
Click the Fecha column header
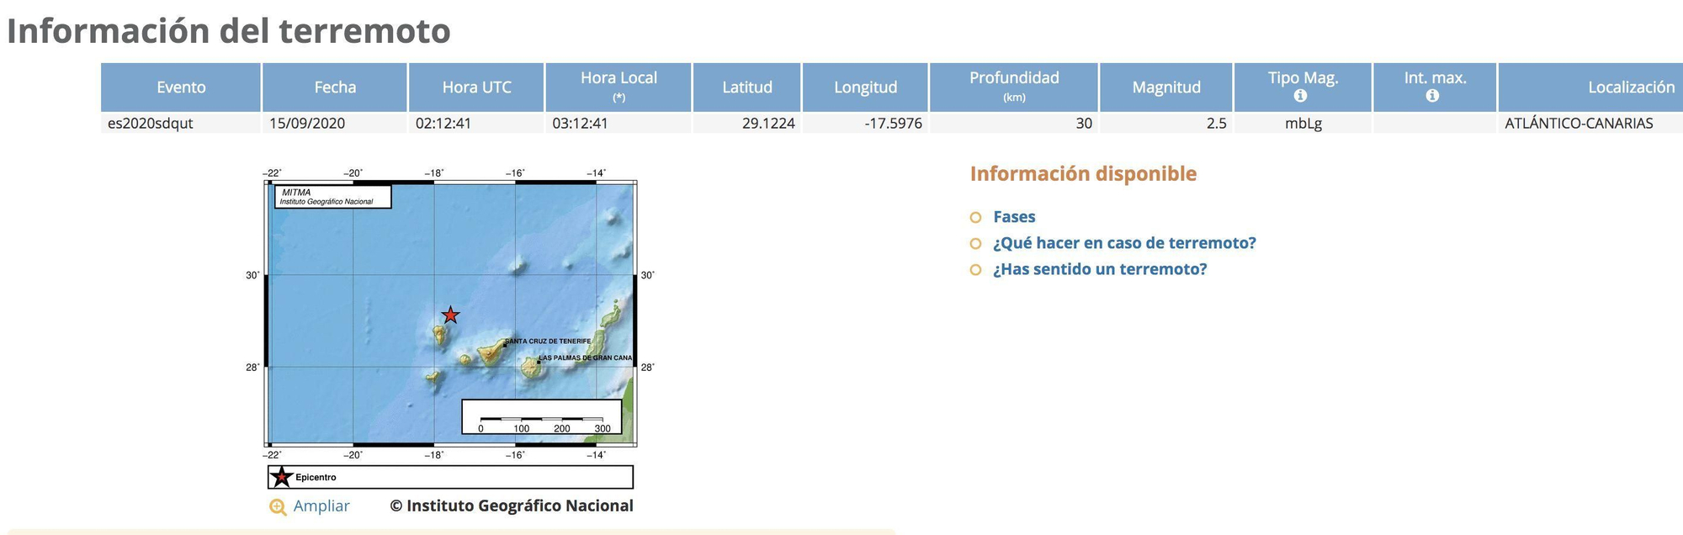coord(335,87)
